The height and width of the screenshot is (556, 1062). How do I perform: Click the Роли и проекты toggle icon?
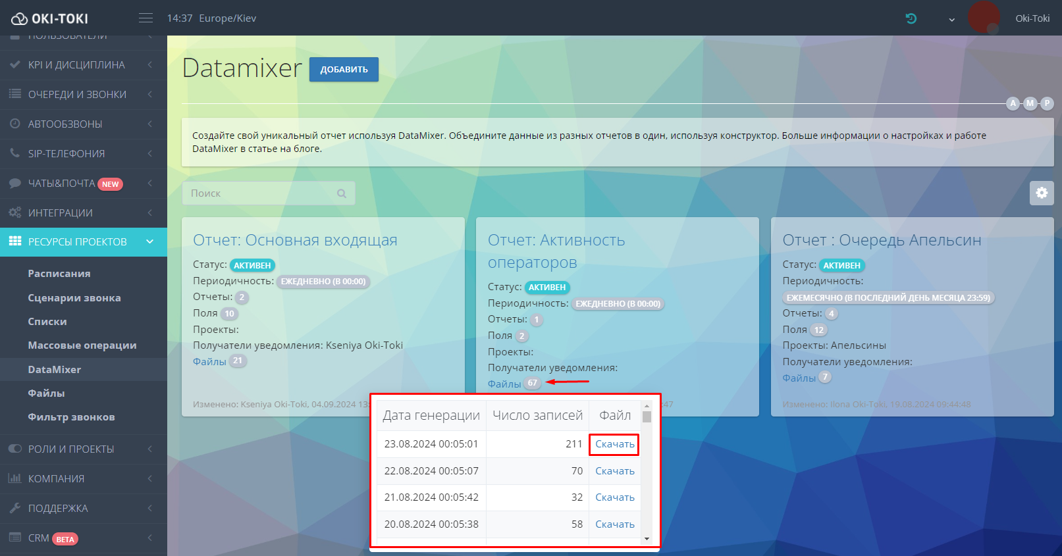pyautogui.click(x=15, y=449)
